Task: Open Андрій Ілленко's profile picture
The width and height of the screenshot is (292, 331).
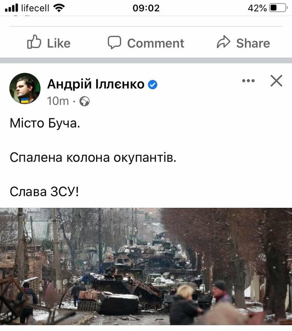Action: [x=25, y=88]
